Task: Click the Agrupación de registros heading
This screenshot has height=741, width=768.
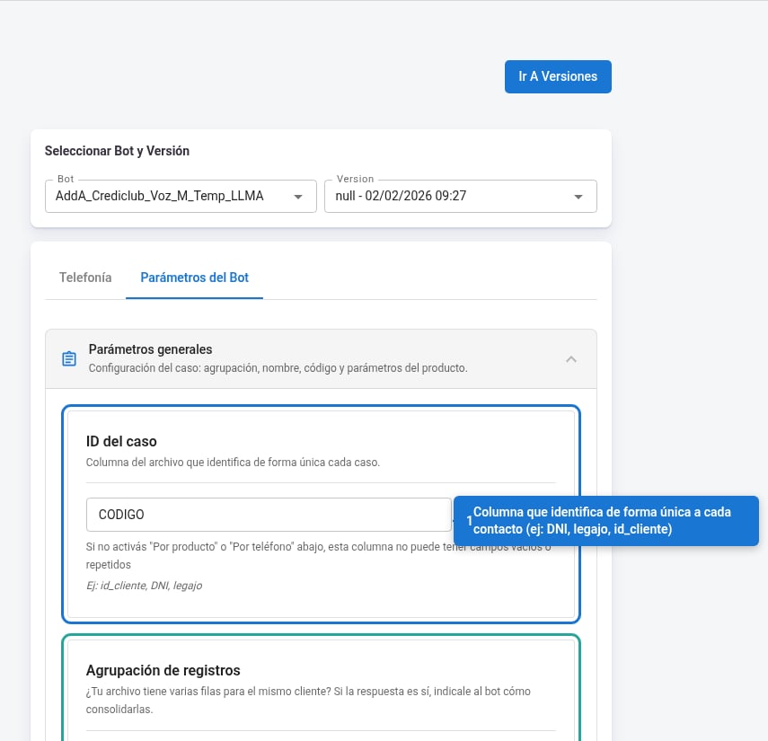Action: pos(163,670)
